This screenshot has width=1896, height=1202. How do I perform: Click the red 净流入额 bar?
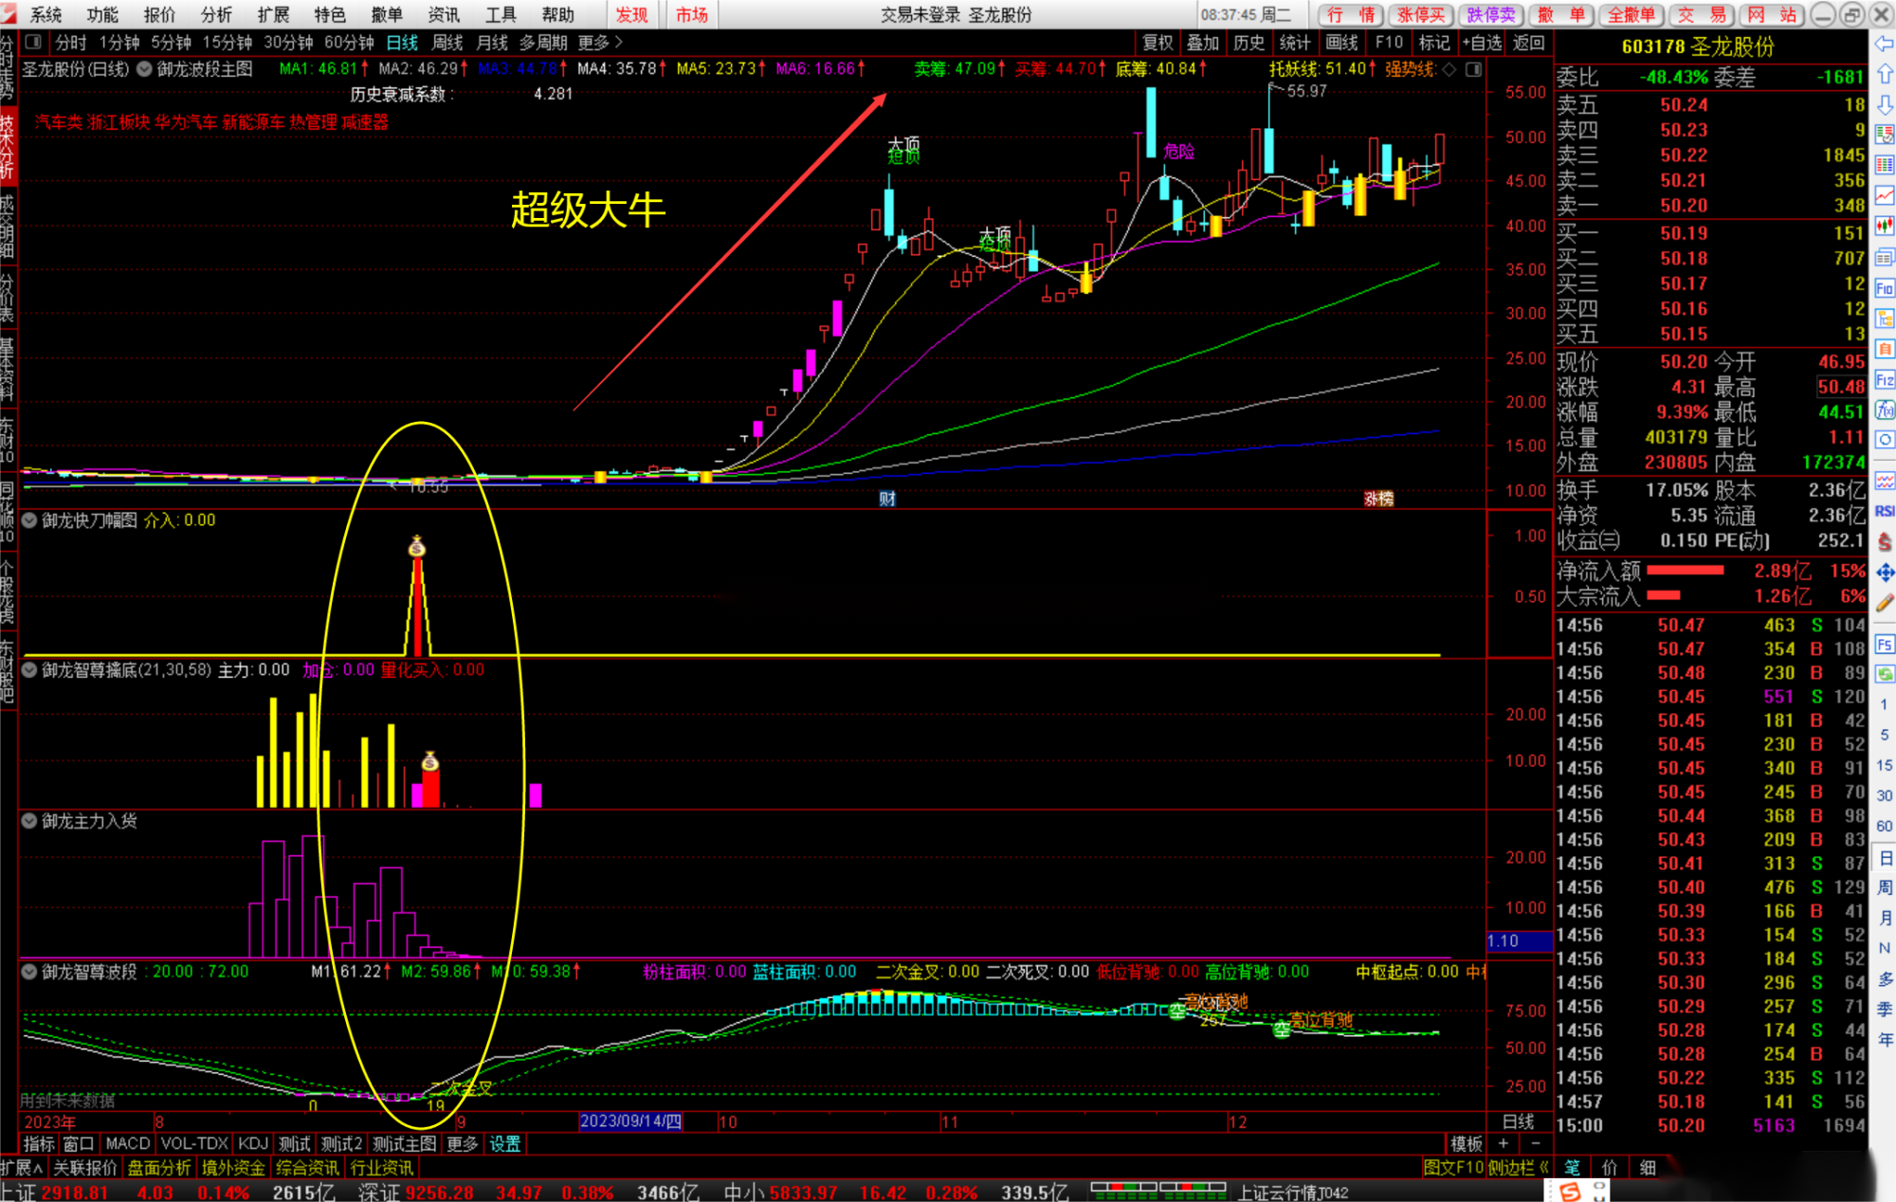pos(1685,571)
